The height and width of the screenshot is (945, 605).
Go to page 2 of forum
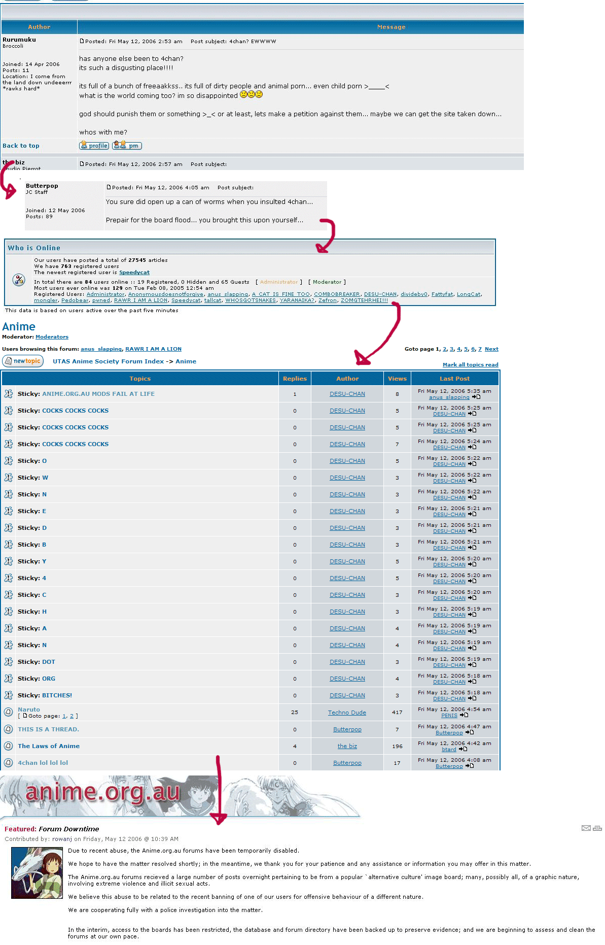click(445, 349)
